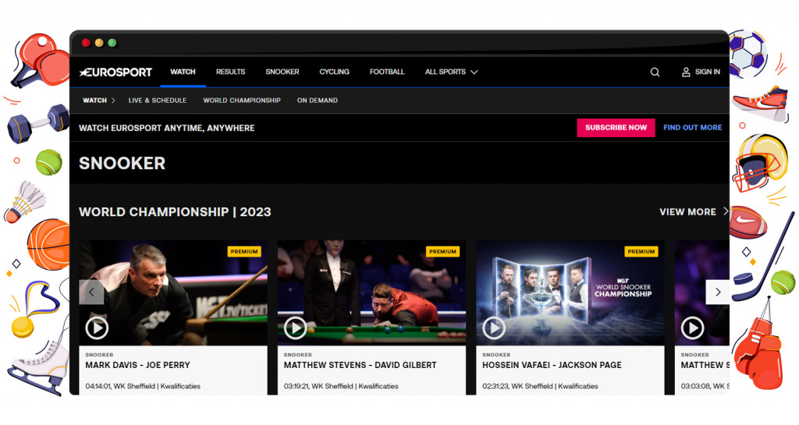Click the Eurosport logo
Viewport: 799px width, 425px height.
(115, 73)
